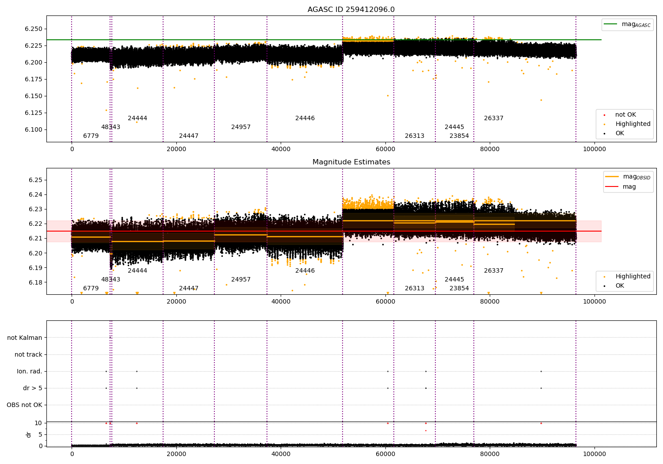
Task: Click the 'Ion. rad.' axis label
Action: coord(30,371)
